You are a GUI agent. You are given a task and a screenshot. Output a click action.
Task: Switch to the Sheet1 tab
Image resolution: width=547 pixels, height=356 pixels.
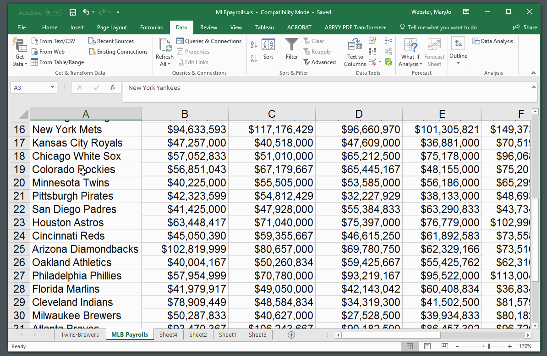[x=228, y=335]
